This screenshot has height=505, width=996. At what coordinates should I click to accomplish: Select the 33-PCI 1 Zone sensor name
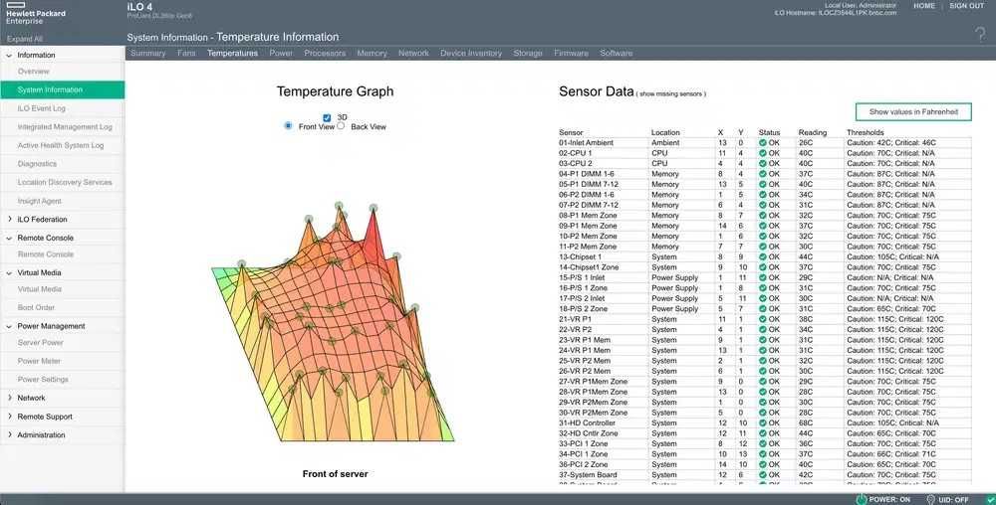coord(583,443)
